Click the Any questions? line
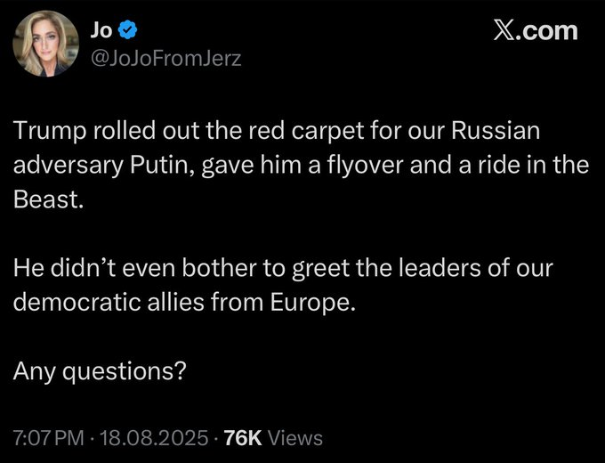Viewport: 605px width, 463px height. pyautogui.click(x=100, y=371)
